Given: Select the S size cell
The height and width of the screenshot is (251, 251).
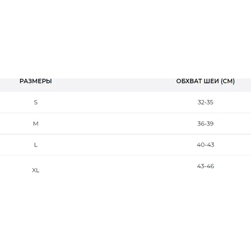Looking at the screenshot, I should click(x=36, y=102).
